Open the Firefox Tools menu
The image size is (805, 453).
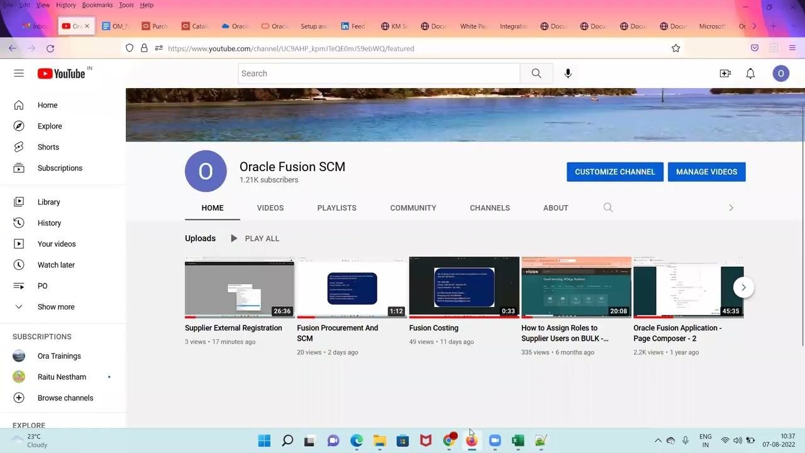pyautogui.click(x=126, y=5)
